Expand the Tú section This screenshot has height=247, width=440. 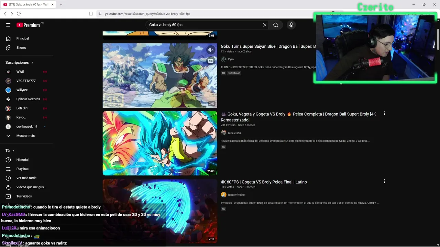coord(10,151)
